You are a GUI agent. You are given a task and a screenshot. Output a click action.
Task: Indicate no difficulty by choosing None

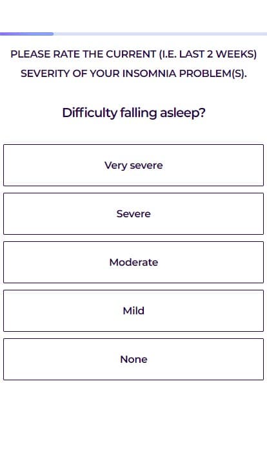pos(133,360)
